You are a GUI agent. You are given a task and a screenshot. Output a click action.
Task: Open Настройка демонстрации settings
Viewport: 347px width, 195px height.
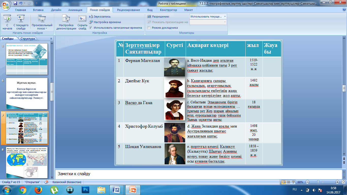[66, 22]
